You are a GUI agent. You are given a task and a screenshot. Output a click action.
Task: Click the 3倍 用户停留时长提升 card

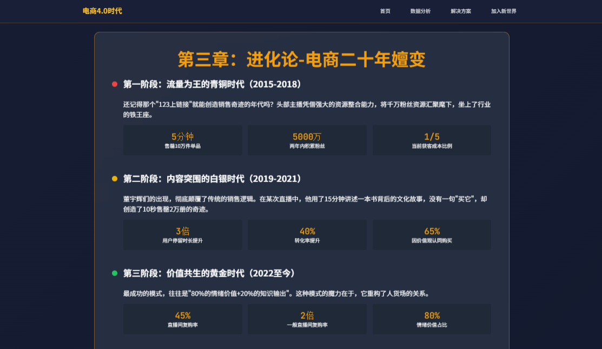tap(182, 235)
